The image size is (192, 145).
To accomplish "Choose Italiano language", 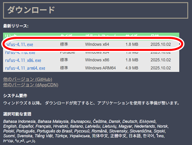I will click(76, 126).
